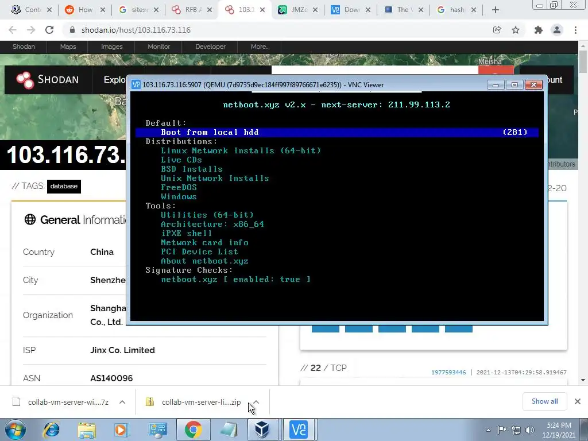
Task: Open Windows Explorer folder in taskbar
Action: [x=87, y=430]
